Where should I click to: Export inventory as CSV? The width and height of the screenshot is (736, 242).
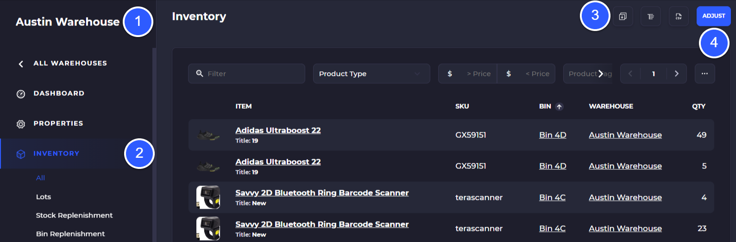click(x=679, y=17)
